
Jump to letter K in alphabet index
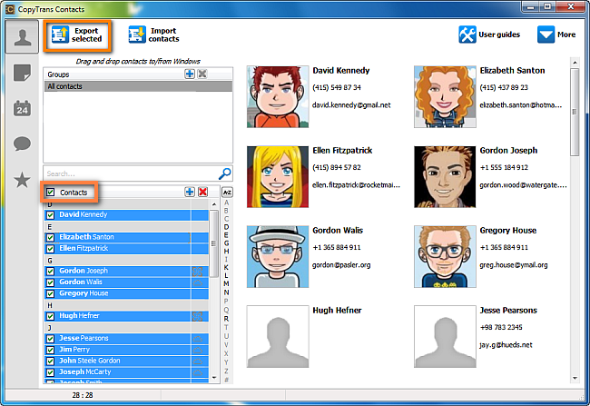227,267
